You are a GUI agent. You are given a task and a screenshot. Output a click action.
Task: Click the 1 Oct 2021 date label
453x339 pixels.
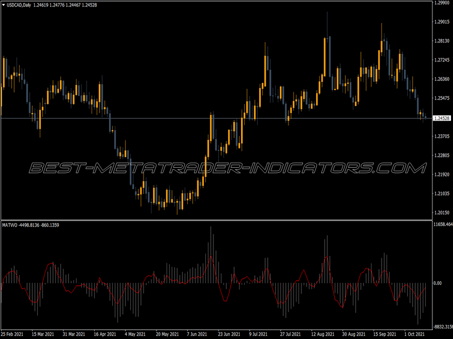click(x=415, y=334)
